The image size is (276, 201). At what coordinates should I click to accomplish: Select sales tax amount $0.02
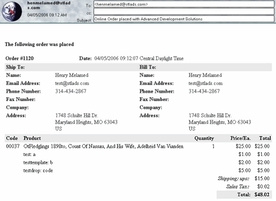point(263,187)
